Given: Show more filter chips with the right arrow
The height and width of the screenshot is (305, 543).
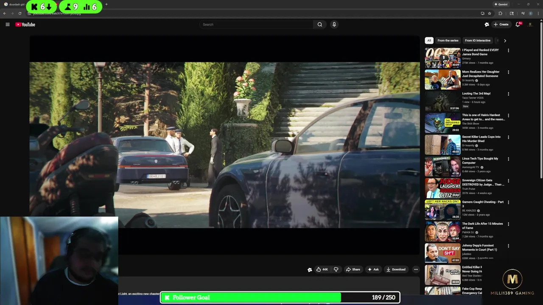Looking at the screenshot, I should point(505,41).
